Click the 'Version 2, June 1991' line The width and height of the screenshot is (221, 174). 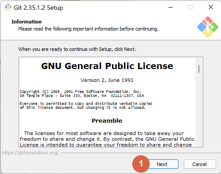click(107, 80)
